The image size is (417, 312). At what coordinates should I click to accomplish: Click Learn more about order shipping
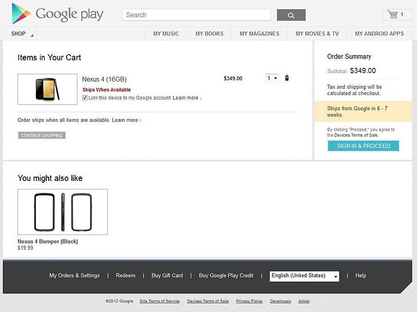[126, 120]
